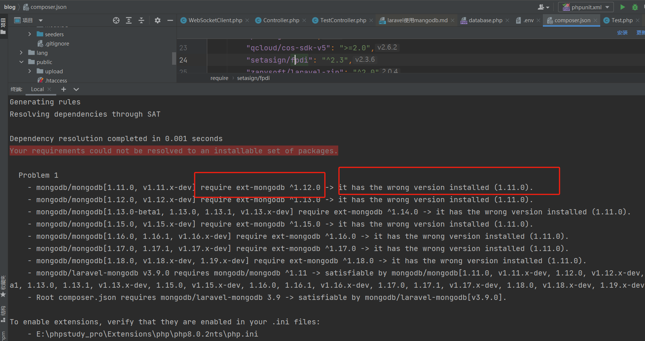Click 'Root composer.json requires' terminal line
The width and height of the screenshot is (645, 341).
pos(271,297)
